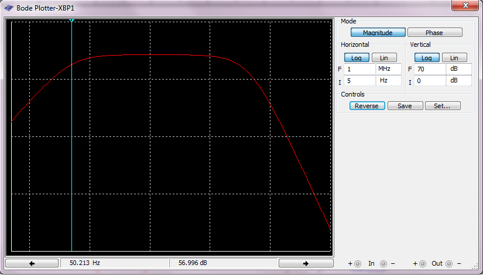Set horizontal axis to Lin scale
Image resolution: width=483 pixels, height=275 pixels.
tap(384, 57)
